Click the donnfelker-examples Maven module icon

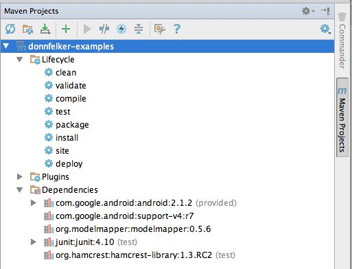21,46
